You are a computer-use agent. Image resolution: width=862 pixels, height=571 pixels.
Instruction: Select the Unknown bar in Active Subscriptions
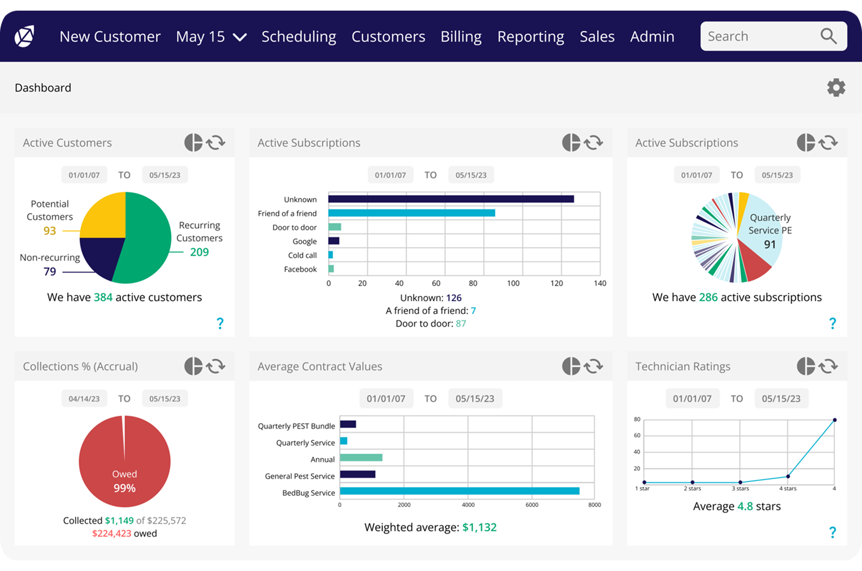pyautogui.click(x=451, y=199)
